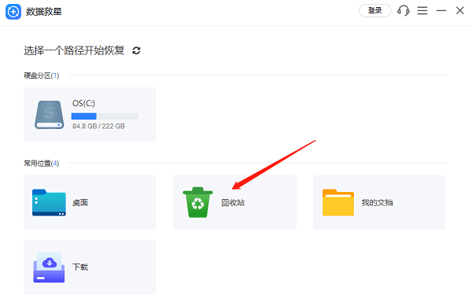
Task: Click the 桌面 label
Action: pos(80,203)
